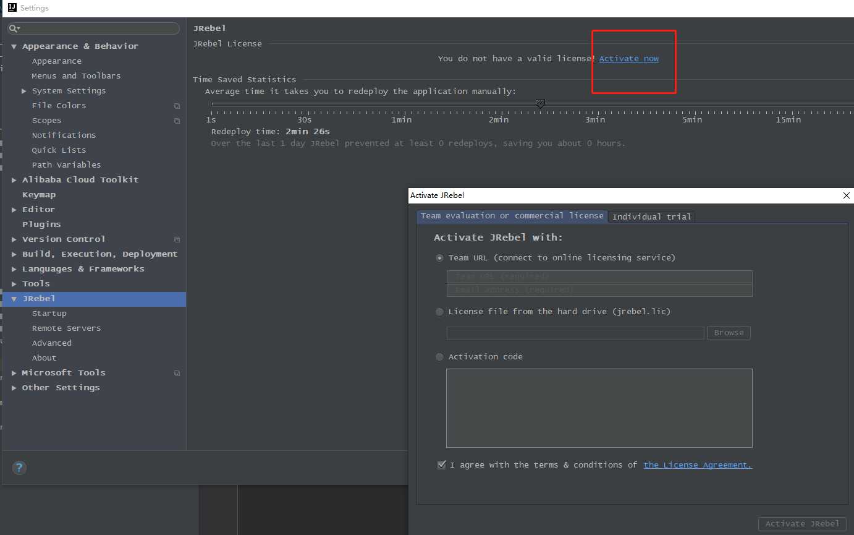Viewport: 854px width, 535px height.
Task: Switch to Team evaluation or commercial license tab
Action: pyautogui.click(x=512, y=216)
